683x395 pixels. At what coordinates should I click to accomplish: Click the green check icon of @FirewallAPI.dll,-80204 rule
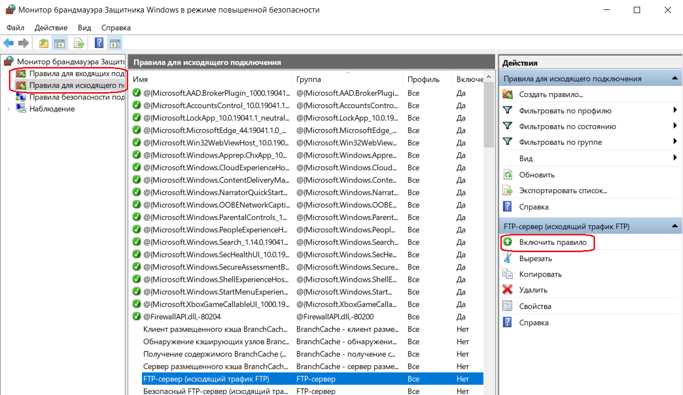click(x=137, y=317)
